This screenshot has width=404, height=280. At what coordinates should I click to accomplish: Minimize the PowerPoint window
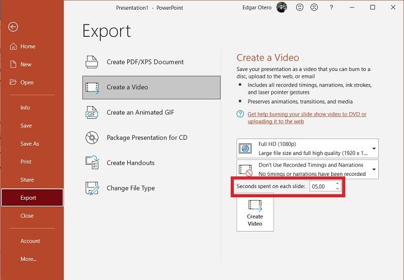[352, 7]
